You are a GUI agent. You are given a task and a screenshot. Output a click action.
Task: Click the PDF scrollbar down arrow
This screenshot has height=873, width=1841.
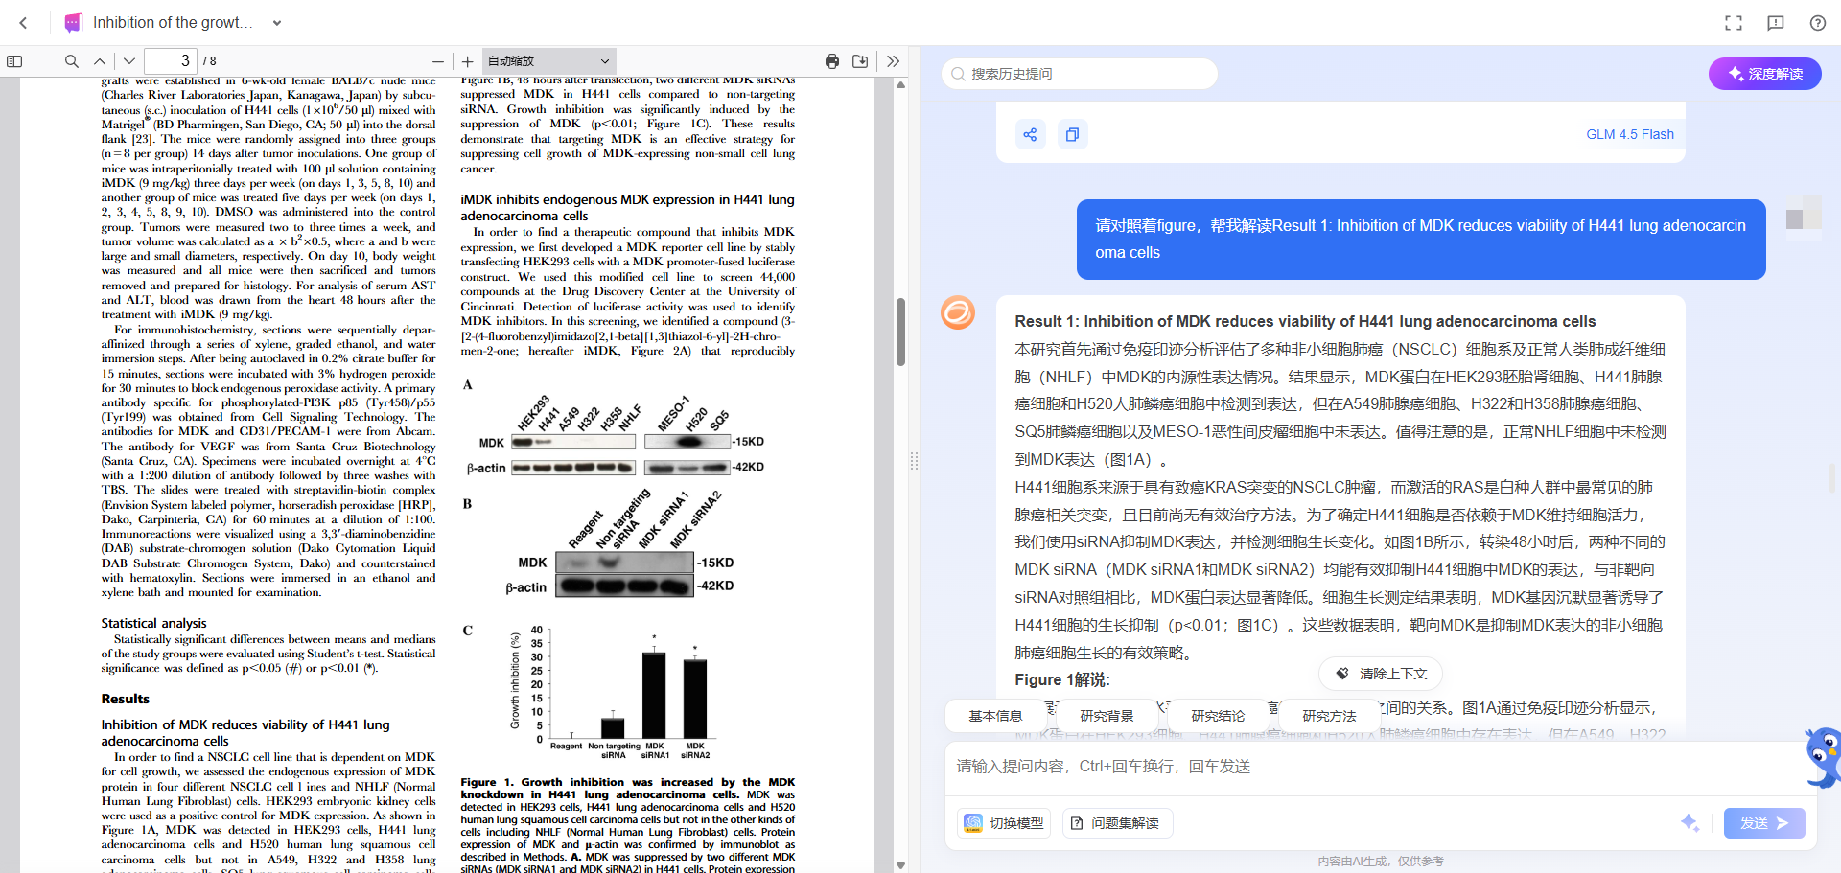click(x=900, y=864)
